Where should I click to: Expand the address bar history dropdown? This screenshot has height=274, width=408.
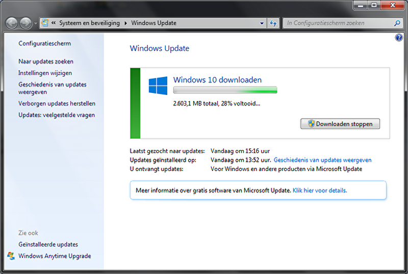tap(262, 23)
